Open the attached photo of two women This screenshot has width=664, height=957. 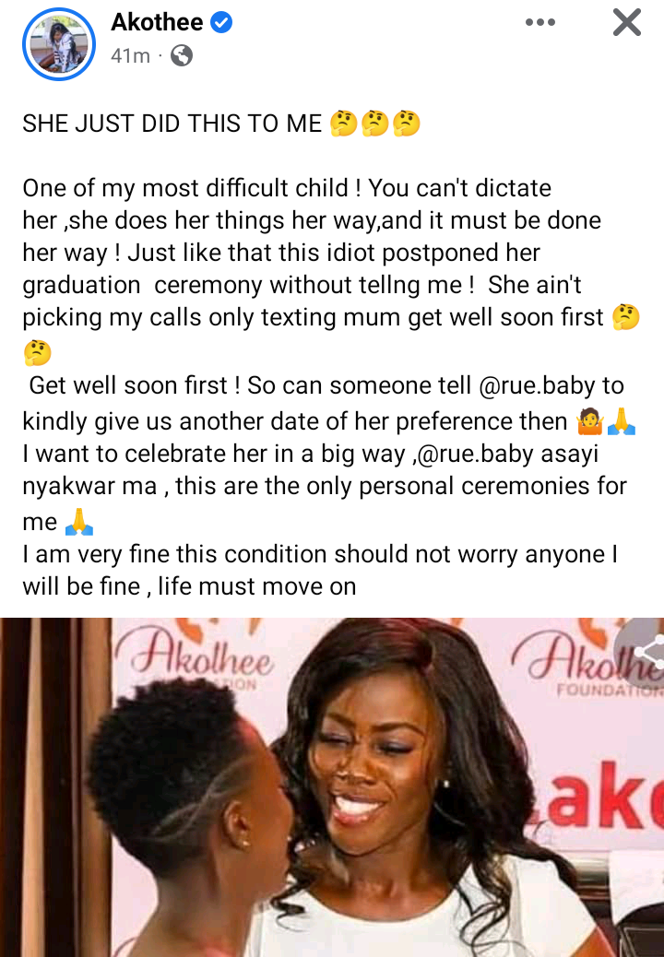coord(332,787)
